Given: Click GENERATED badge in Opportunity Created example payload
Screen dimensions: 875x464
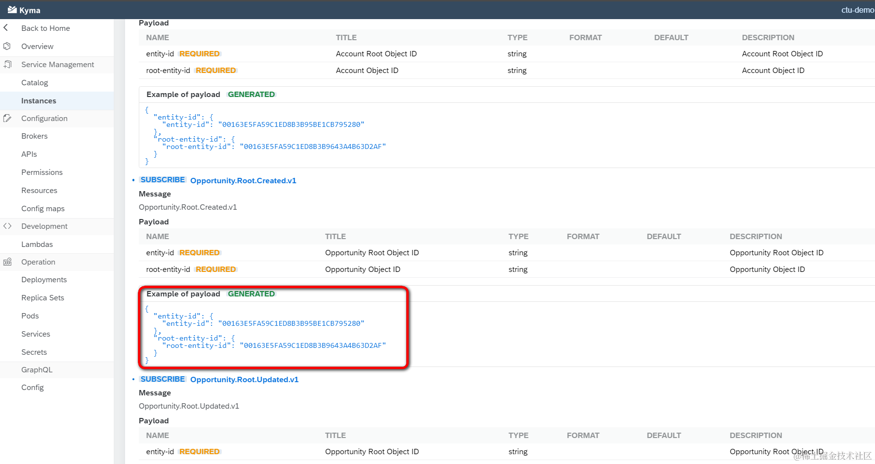Looking at the screenshot, I should pyautogui.click(x=251, y=294).
